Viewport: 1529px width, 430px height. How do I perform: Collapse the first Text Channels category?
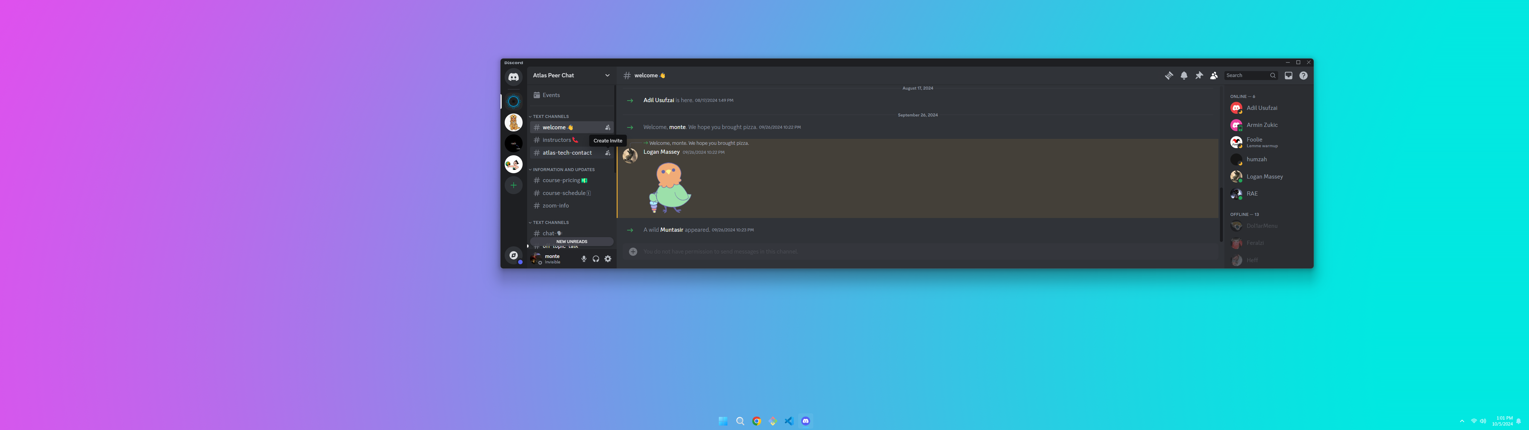550,116
